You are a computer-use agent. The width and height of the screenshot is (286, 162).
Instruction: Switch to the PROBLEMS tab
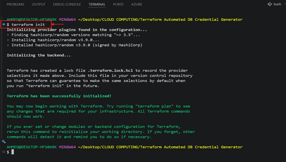pyautogui.click(x=15, y=4)
